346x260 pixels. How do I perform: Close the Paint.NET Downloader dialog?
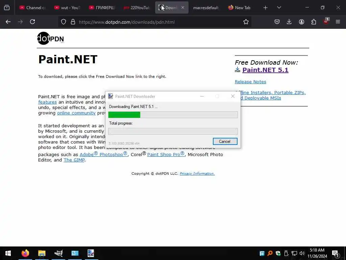pyautogui.click(x=233, y=96)
